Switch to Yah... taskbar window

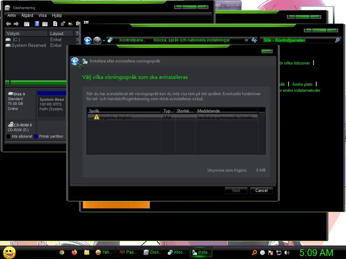105,252
